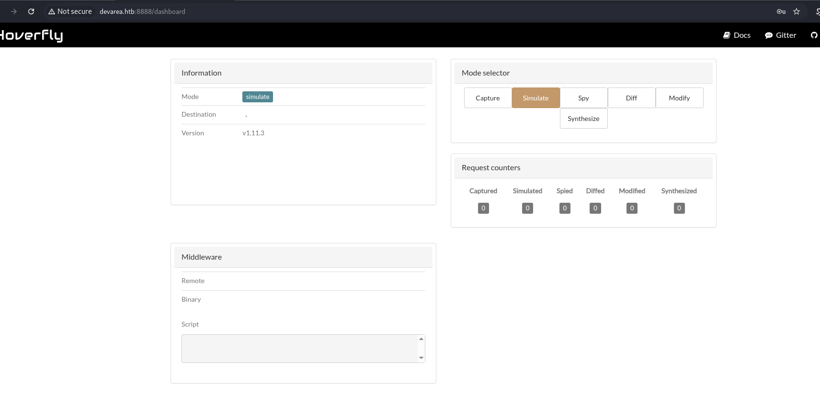Click the Middleware panel header
Viewport: 820px width, 405px height.
(x=303, y=257)
